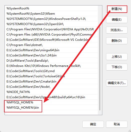Select C:\Program Files\dotnet\ entry
This screenshot has width=131, height=132.
click(x=51, y=45)
